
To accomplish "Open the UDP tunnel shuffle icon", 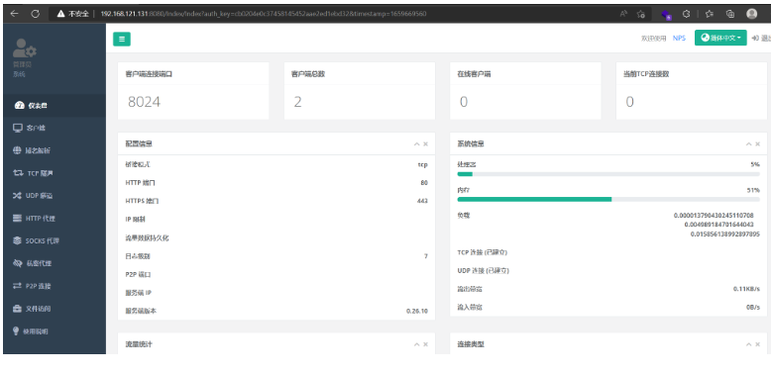I will coord(18,196).
